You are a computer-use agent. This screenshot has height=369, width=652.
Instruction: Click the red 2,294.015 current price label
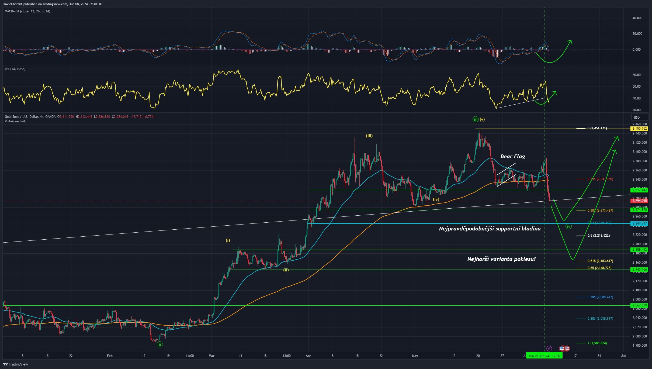pyautogui.click(x=640, y=201)
